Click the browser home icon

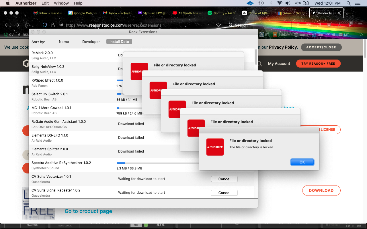pos(28,25)
